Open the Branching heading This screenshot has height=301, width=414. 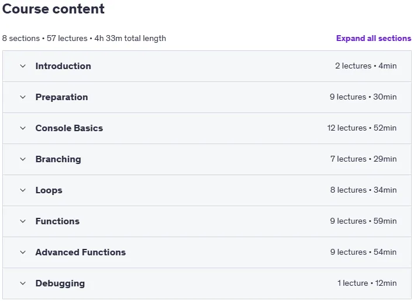(58, 159)
